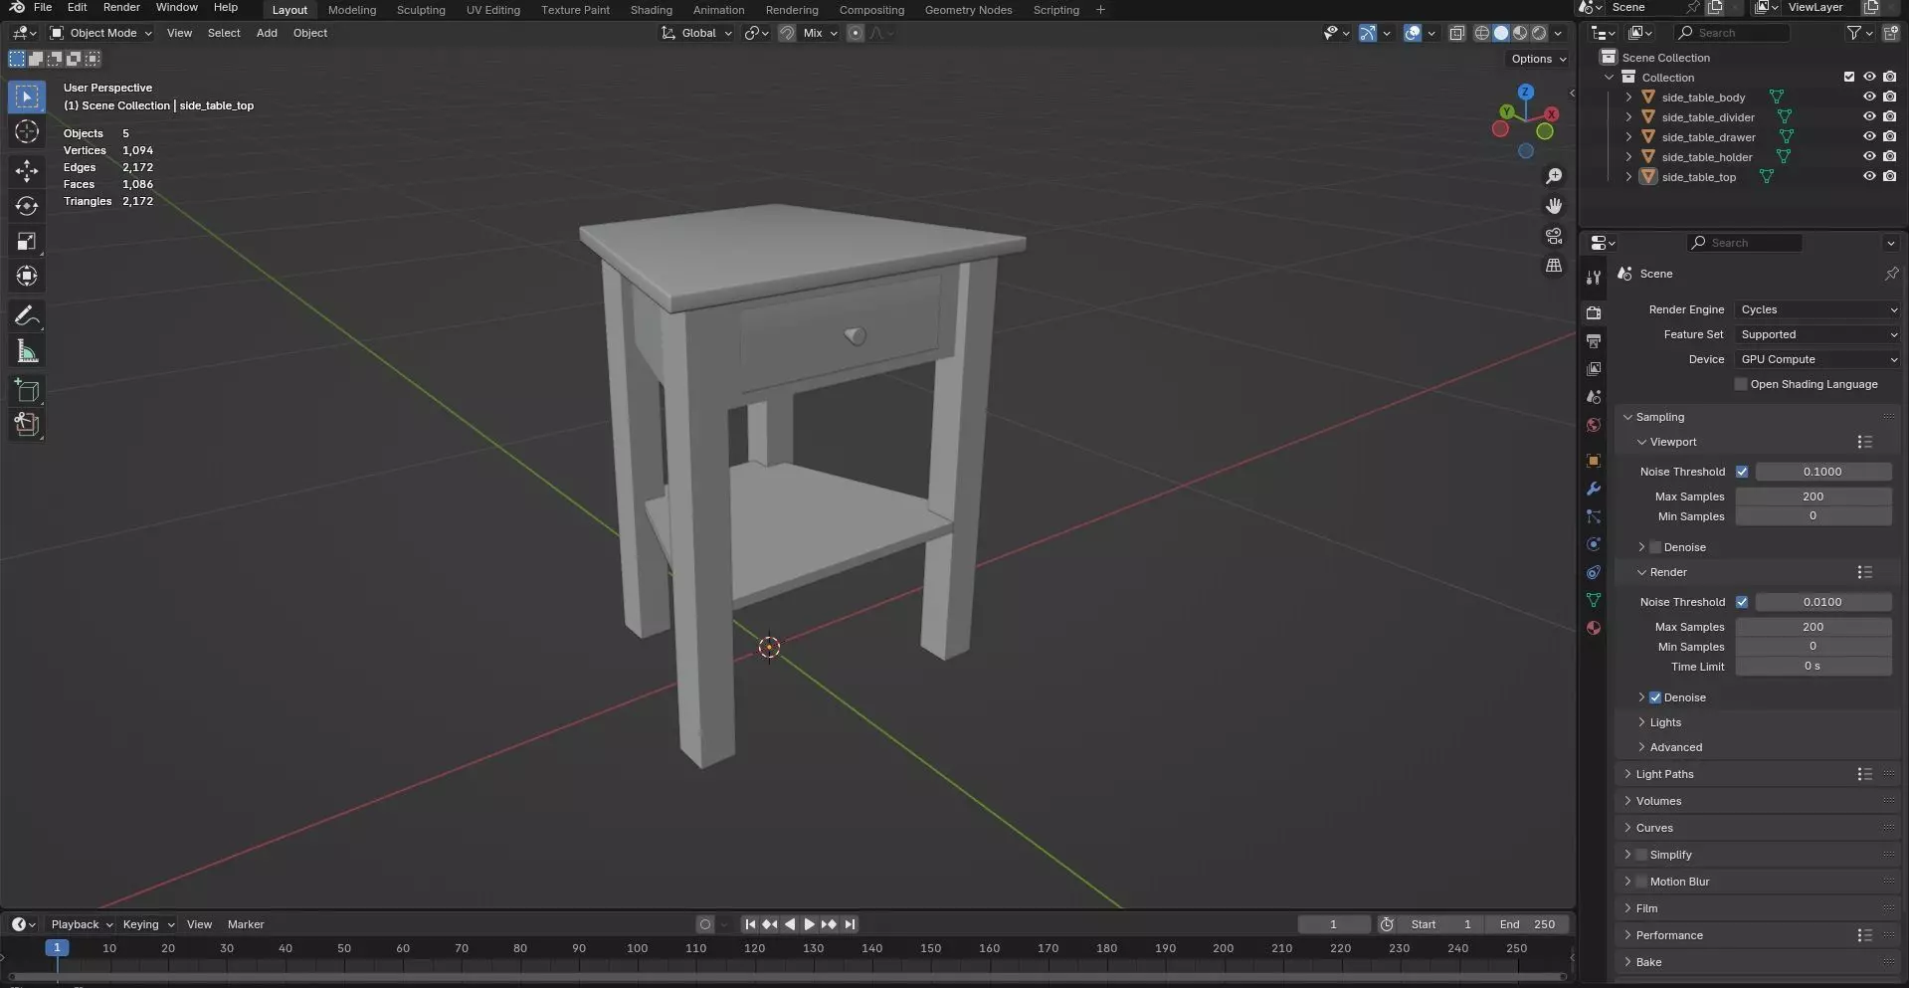Screen dimensions: 1909x988
Task: Select the Cursor tool in the toolbar
Action: [x=27, y=131]
